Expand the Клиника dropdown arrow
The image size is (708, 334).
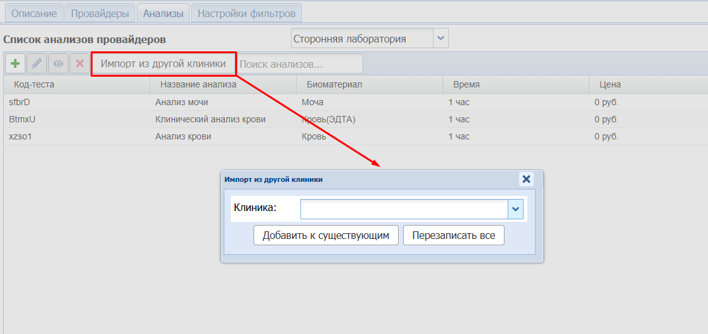[x=515, y=209]
